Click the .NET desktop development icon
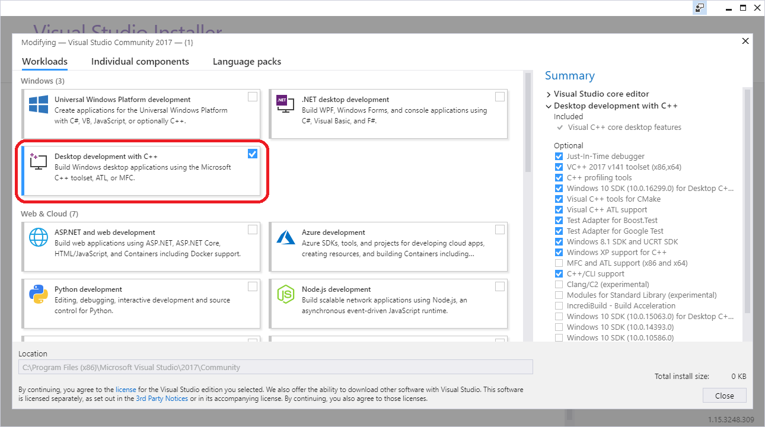The height and width of the screenshot is (427, 765). coord(285,104)
